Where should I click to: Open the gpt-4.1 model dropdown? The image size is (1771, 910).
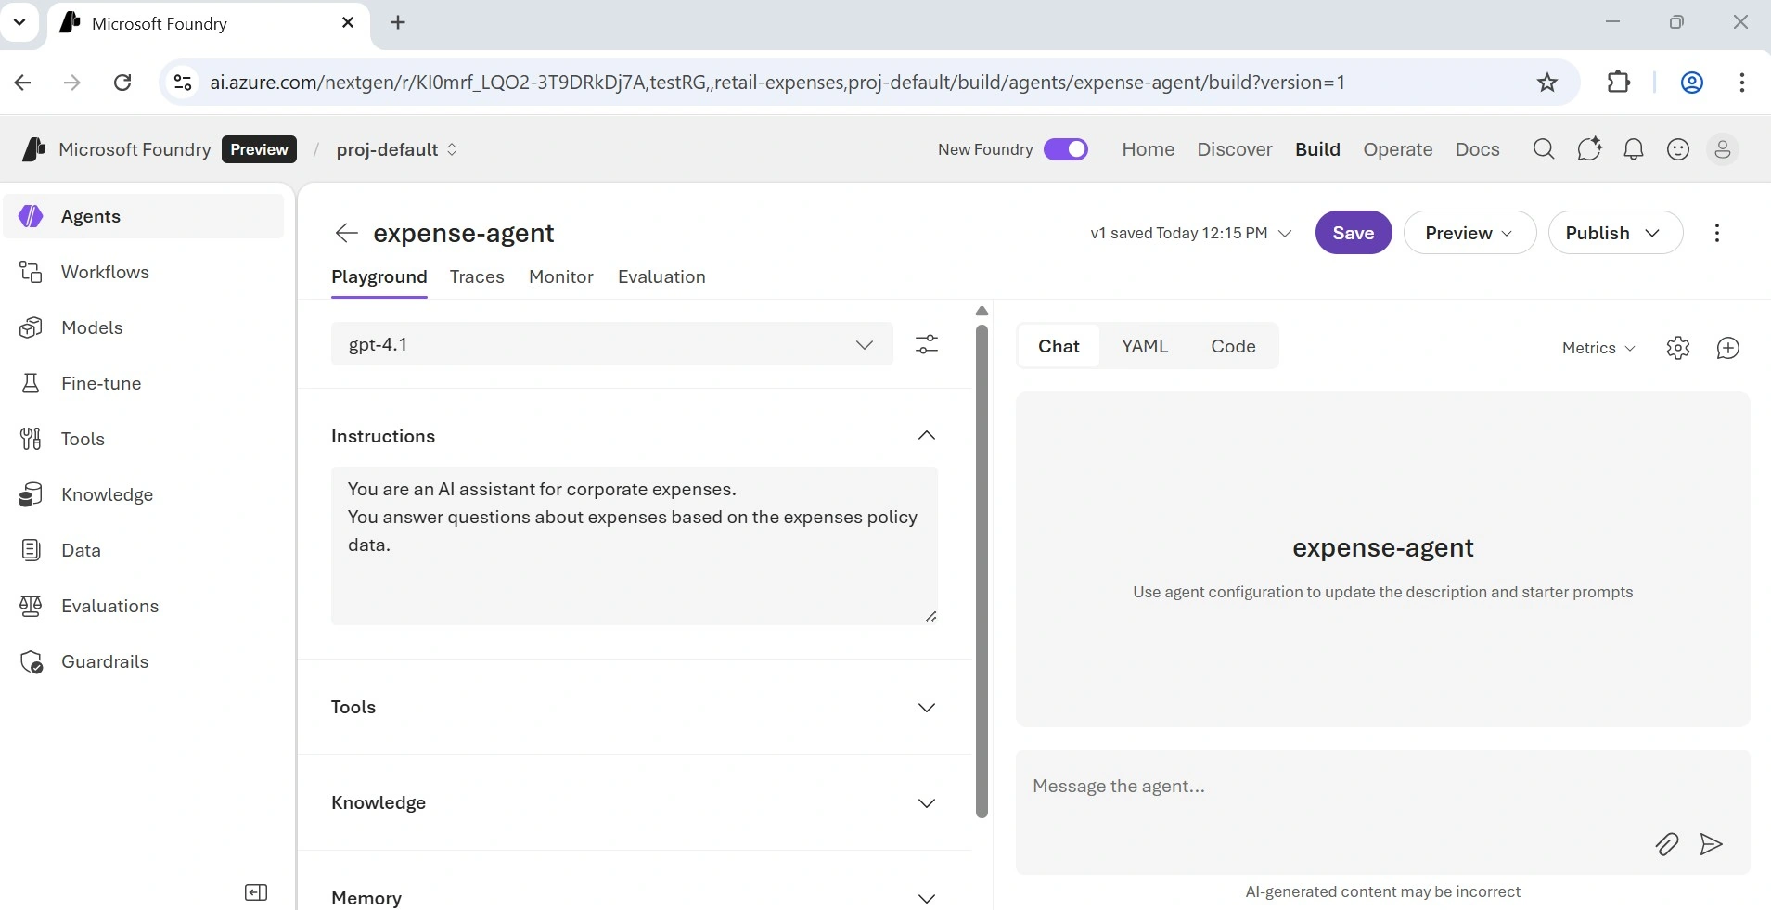pyautogui.click(x=612, y=344)
